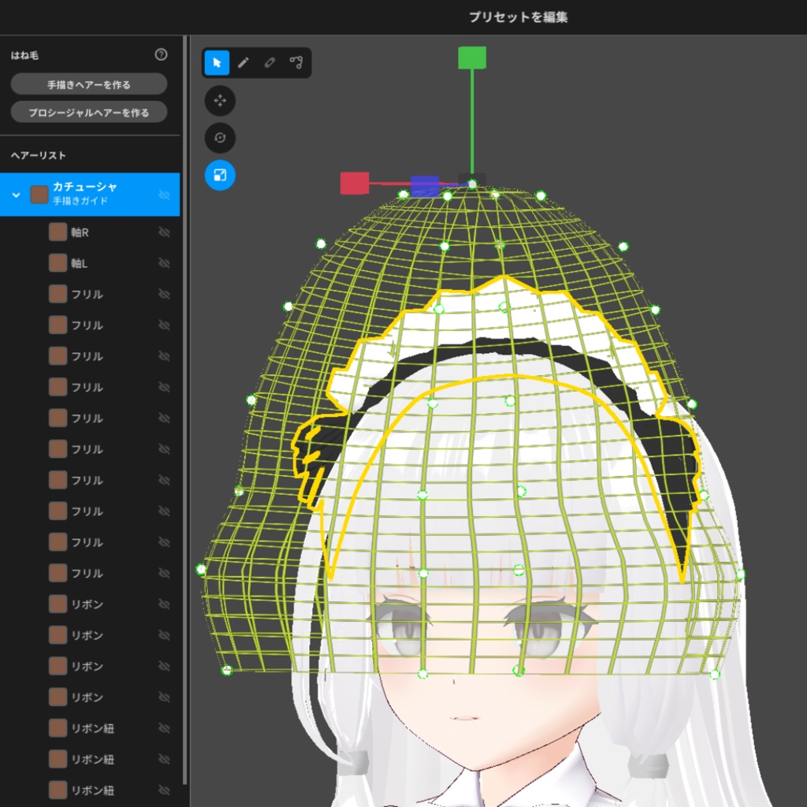
Task: Open the help icon next to はね毛
Action: point(162,56)
